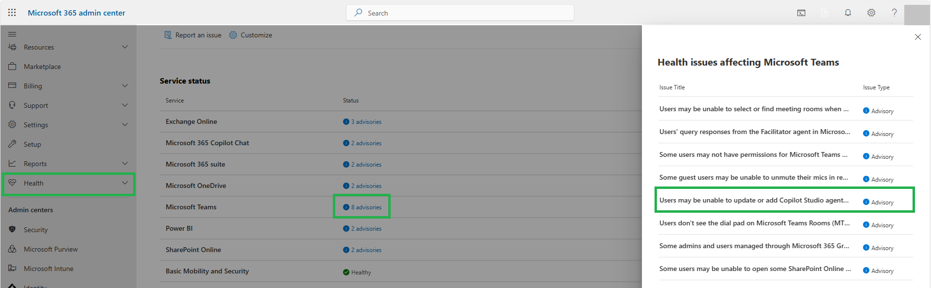Open Teams Rooms dial pad issue
The height and width of the screenshot is (288, 931).
[x=755, y=223]
